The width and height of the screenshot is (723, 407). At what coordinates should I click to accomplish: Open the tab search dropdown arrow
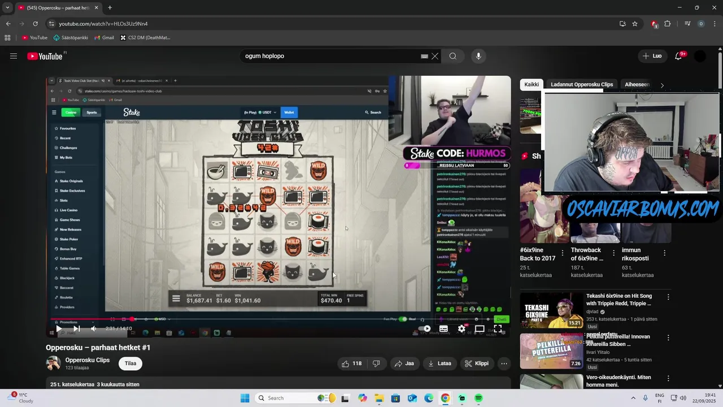(7, 8)
